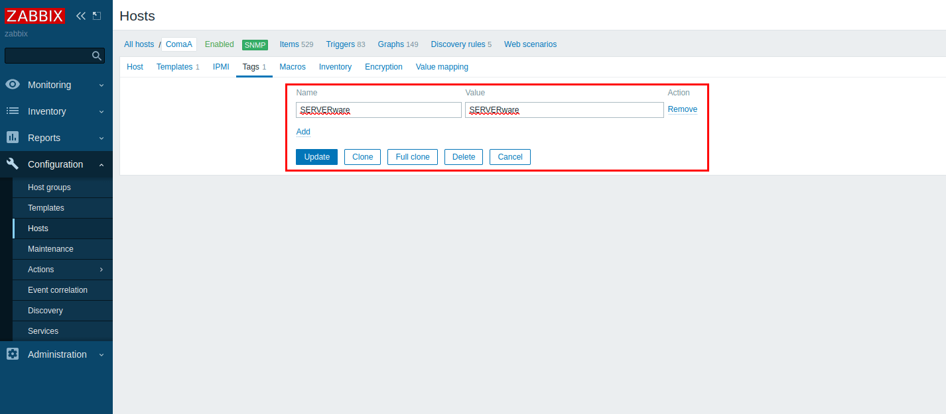Viewport: 946px width, 414px height.
Task: Click Add to create a new tag
Action: pyautogui.click(x=303, y=132)
